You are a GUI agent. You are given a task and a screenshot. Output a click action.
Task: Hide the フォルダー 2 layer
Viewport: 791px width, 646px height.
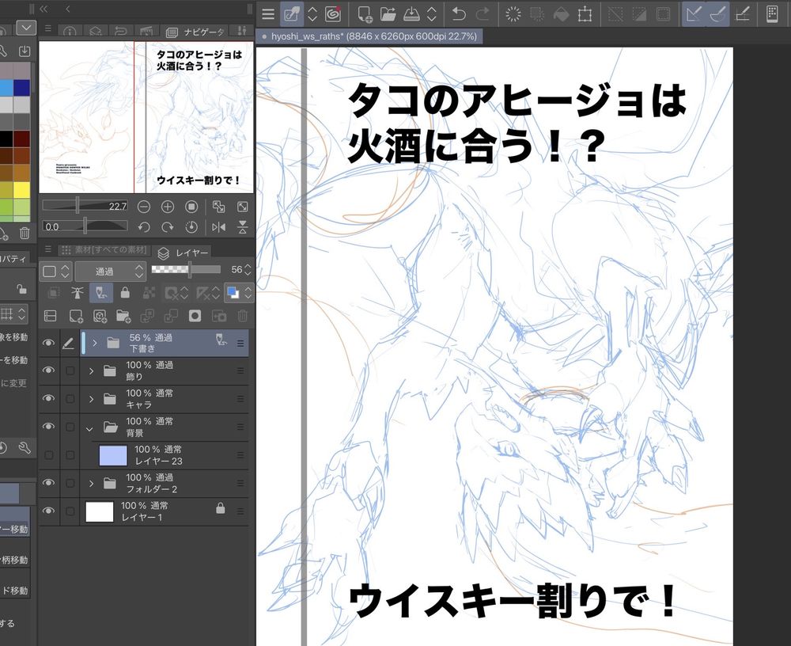(x=48, y=483)
